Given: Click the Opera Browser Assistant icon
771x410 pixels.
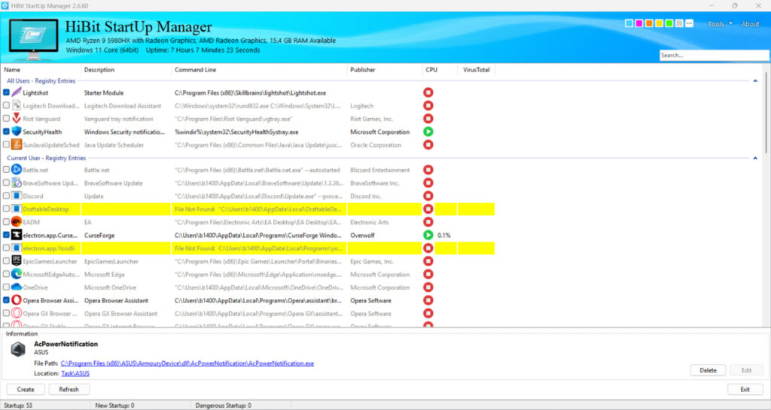Looking at the screenshot, I should 17,300.
